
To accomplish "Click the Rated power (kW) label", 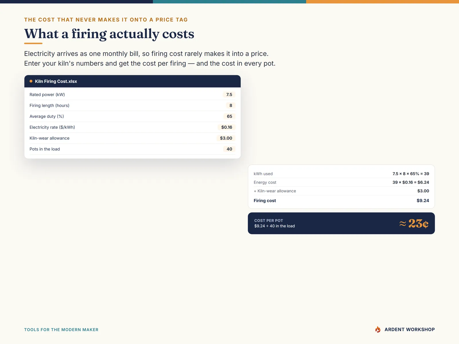I will point(47,95).
